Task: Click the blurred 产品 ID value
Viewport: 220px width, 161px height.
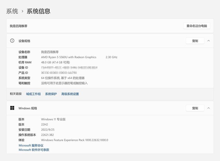Action: (59, 73)
